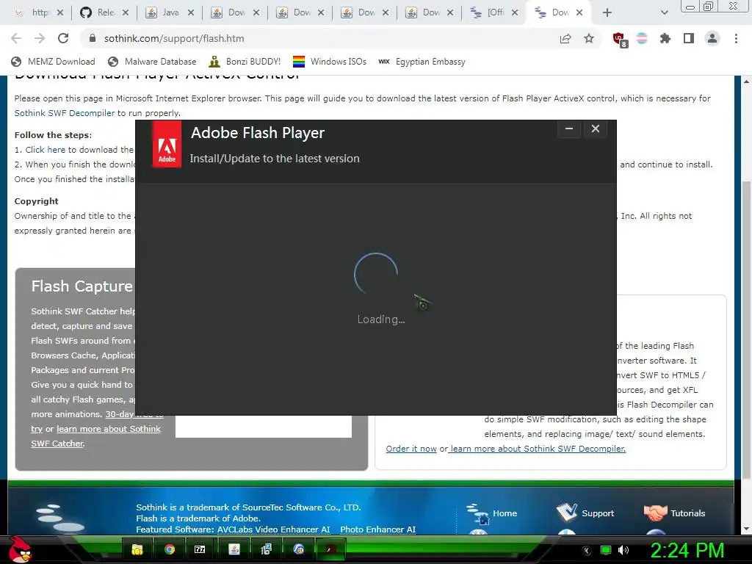Close the Java tab
The width and height of the screenshot is (752, 564).
click(190, 12)
